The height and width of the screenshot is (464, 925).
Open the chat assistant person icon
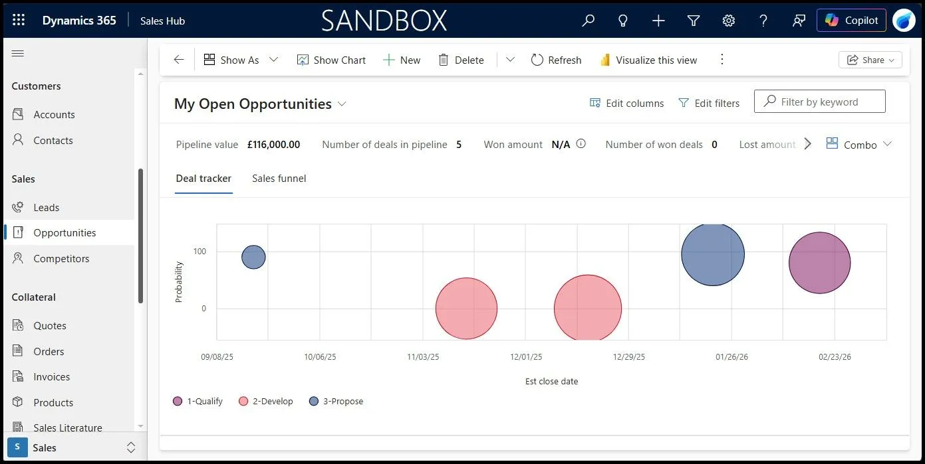tap(799, 21)
